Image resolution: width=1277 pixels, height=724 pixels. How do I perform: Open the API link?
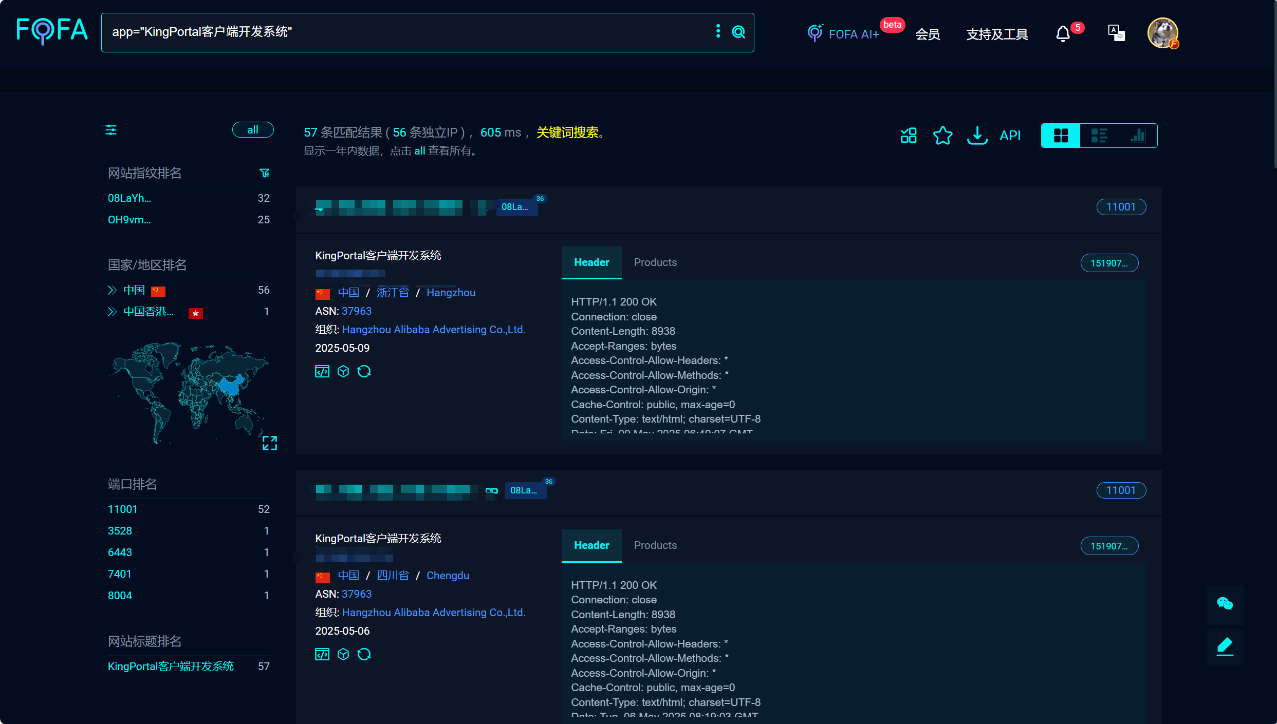coord(1010,136)
